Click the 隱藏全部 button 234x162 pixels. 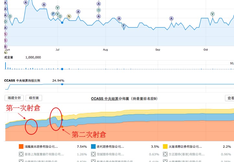click(14, 98)
